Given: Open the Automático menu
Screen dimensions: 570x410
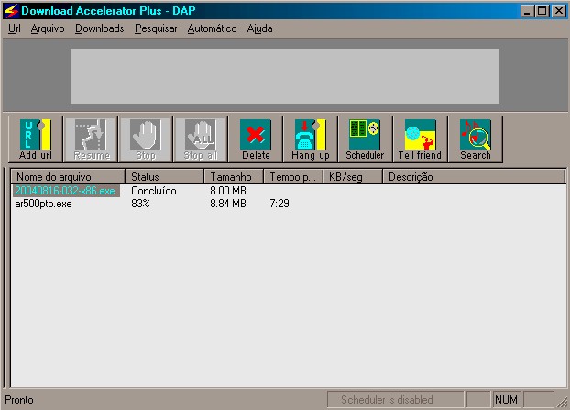Looking at the screenshot, I should 212,28.
